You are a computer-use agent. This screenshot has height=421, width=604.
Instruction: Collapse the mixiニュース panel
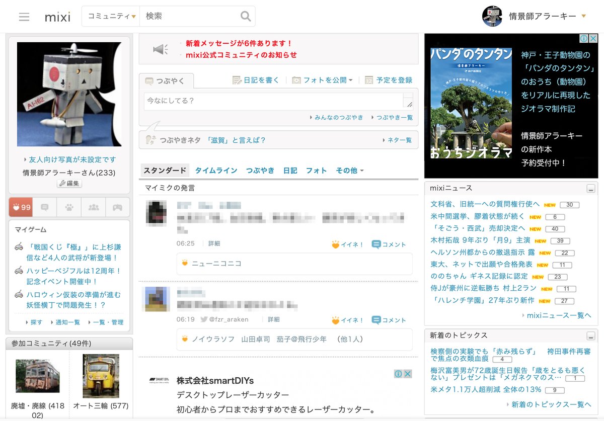591,189
